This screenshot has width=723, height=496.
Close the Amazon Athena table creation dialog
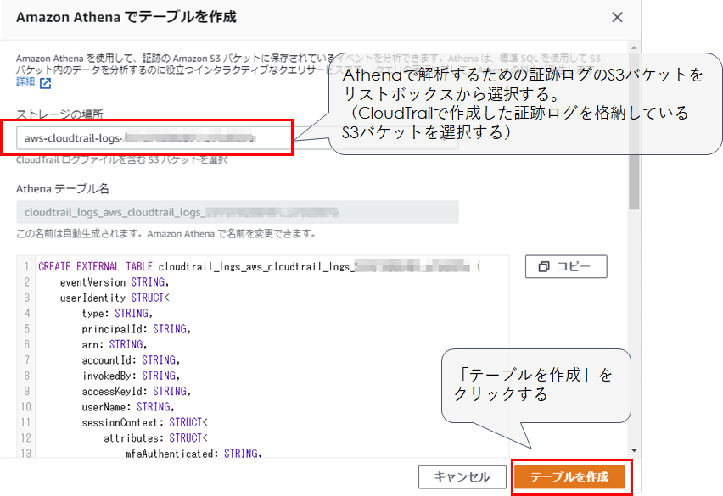pos(617,17)
